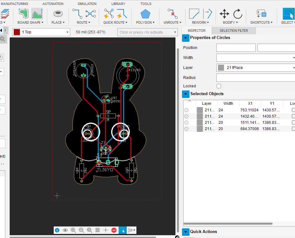The height and width of the screenshot is (238, 295).
Task: Click the Place via donut icon
Action: pyautogui.click(x=58, y=14)
